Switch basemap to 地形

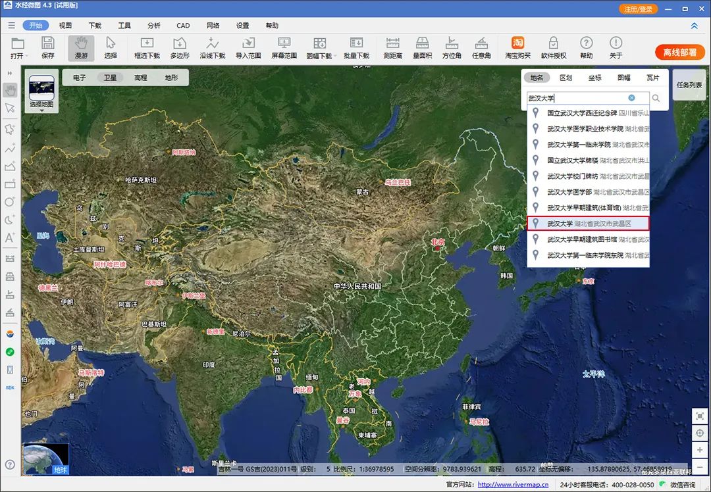click(171, 78)
